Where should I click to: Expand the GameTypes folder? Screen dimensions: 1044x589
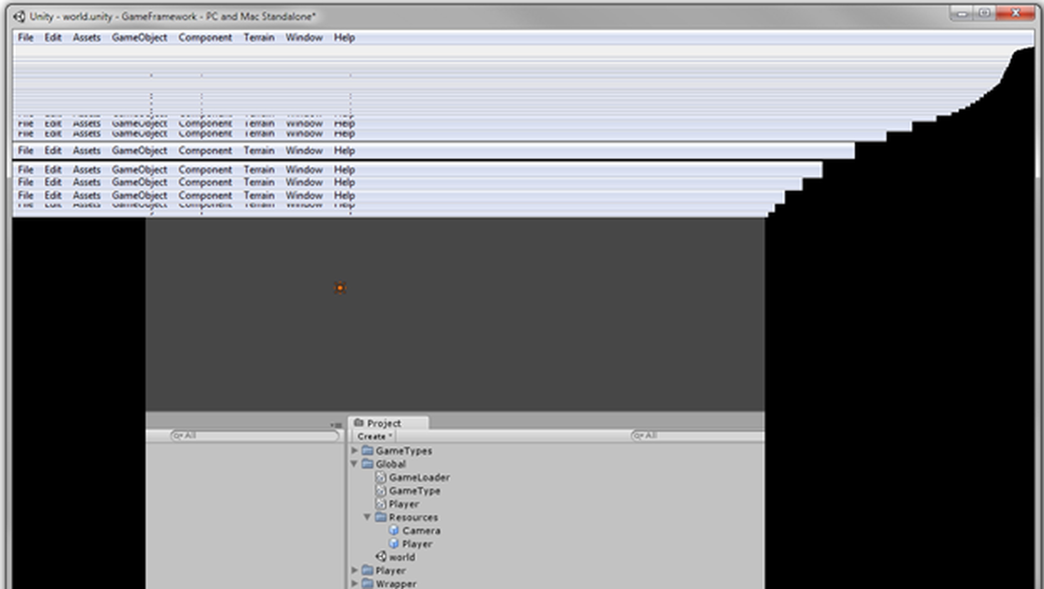pyautogui.click(x=355, y=450)
